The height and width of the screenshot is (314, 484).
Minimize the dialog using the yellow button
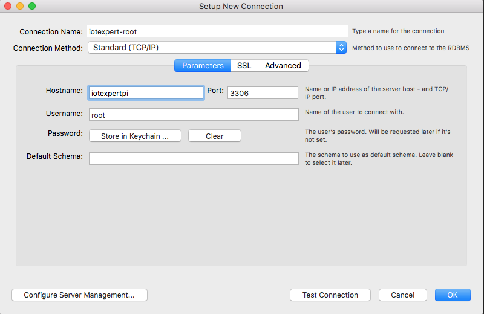[20, 6]
